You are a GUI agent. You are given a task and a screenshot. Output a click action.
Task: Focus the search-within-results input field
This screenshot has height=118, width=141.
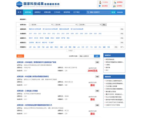coord(87,56)
